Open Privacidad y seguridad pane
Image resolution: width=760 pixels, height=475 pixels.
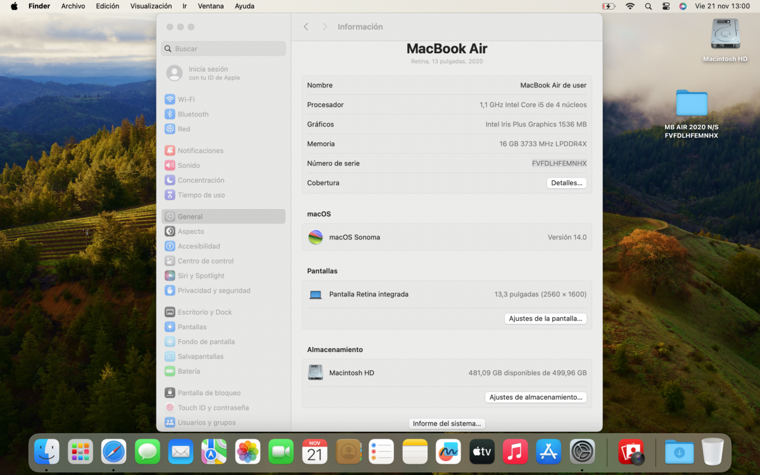click(x=213, y=291)
